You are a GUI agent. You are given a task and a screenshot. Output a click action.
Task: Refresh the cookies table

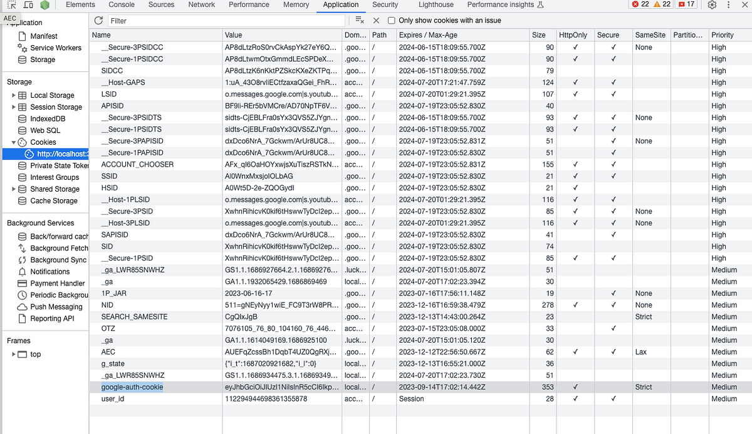click(98, 21)
